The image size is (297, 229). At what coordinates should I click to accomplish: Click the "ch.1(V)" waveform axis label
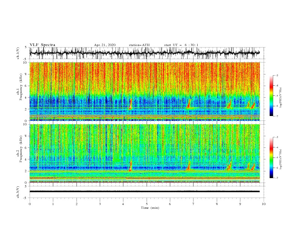(18, 53)
